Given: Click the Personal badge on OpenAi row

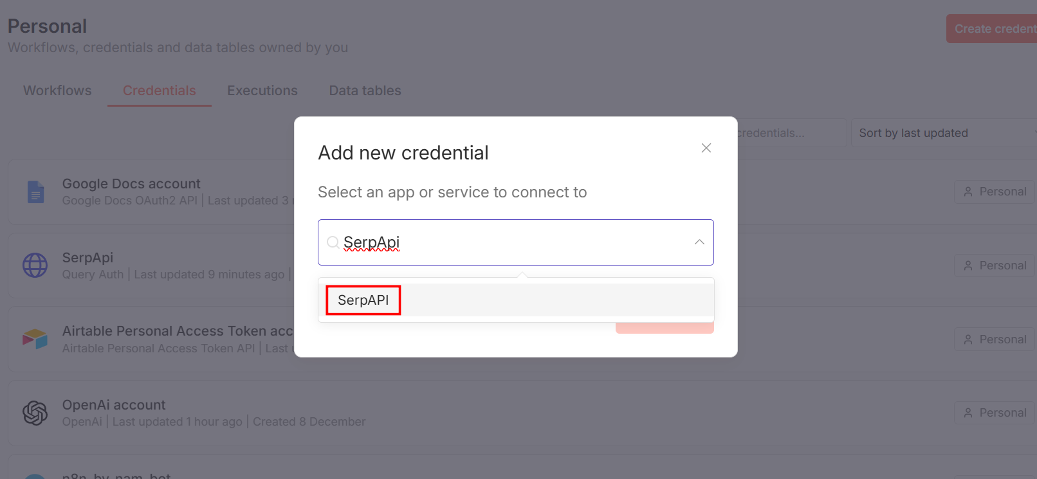Looking at the screenshot, I should [x=995, y=413].
